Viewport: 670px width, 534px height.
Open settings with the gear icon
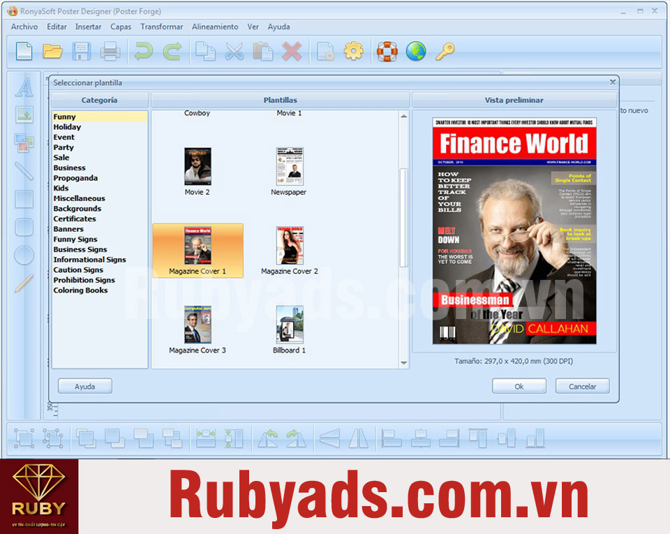354,51
